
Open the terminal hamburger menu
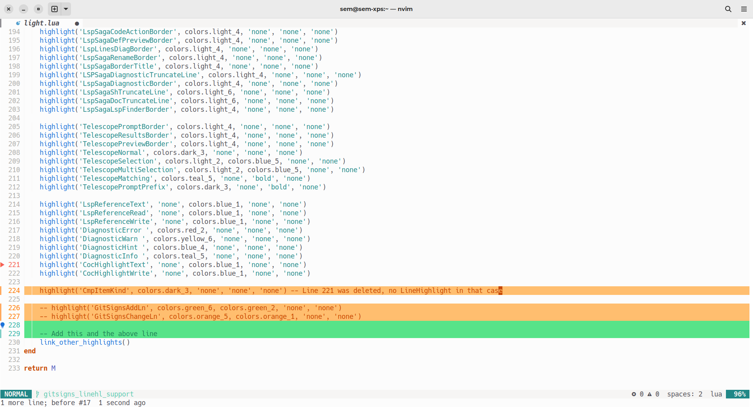click(x=744, y=9)
